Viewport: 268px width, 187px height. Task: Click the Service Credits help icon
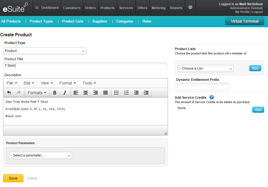click(212, 97)
